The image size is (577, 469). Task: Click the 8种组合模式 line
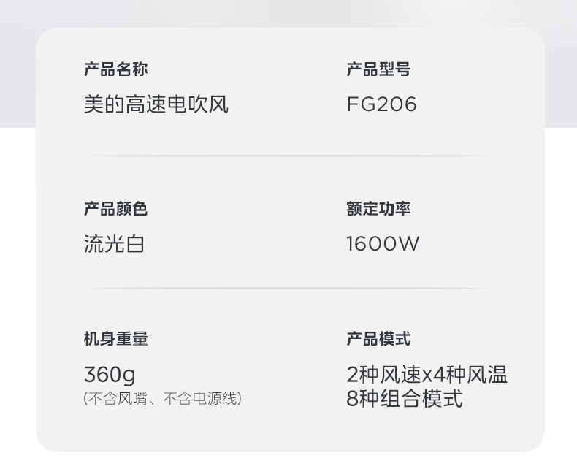click(x=405, y=399)
